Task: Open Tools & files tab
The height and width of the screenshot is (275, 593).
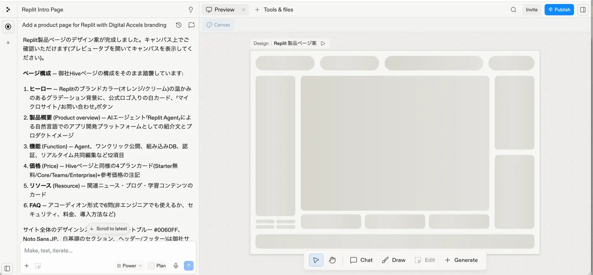Action: 274,10
